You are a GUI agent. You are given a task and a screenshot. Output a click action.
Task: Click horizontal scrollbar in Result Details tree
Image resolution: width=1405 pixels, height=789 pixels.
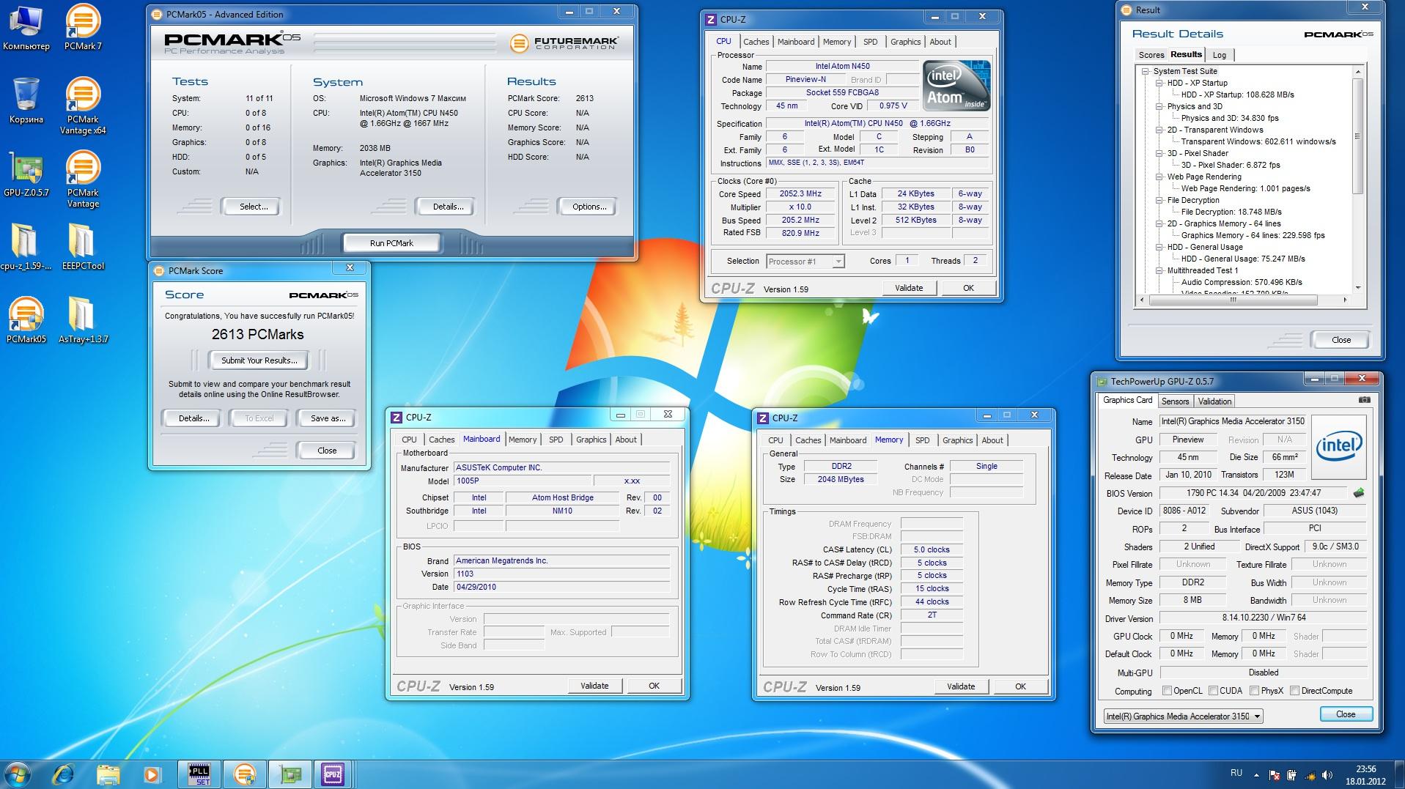click(1233, 300)
